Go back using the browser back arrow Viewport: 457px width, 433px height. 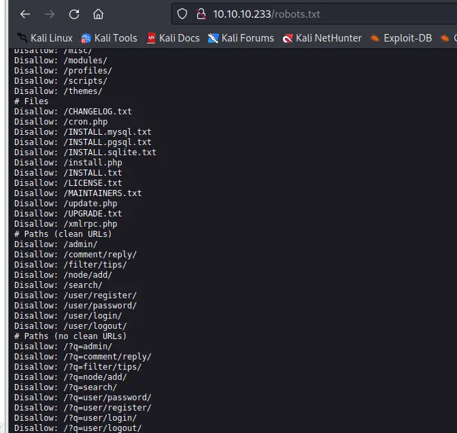coord(25,14)
